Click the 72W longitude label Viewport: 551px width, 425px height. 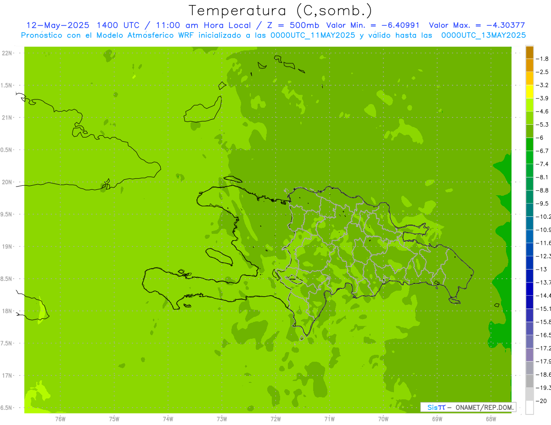(276, 419)
